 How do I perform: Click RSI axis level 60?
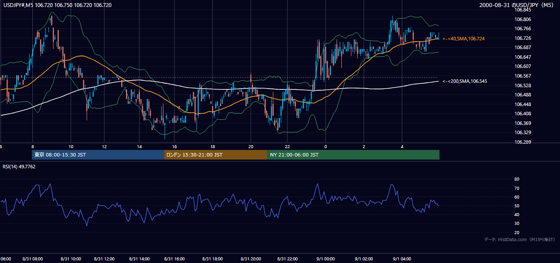point(517,197)
